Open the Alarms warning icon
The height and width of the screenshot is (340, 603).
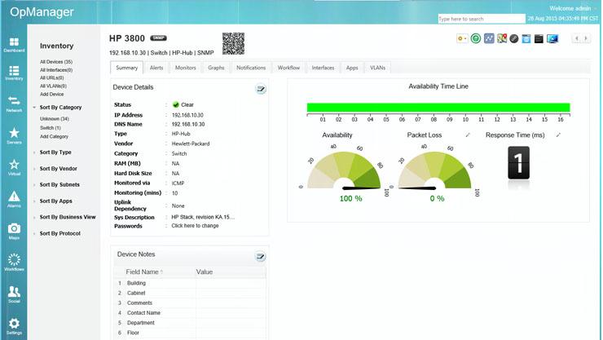(14, 199)
